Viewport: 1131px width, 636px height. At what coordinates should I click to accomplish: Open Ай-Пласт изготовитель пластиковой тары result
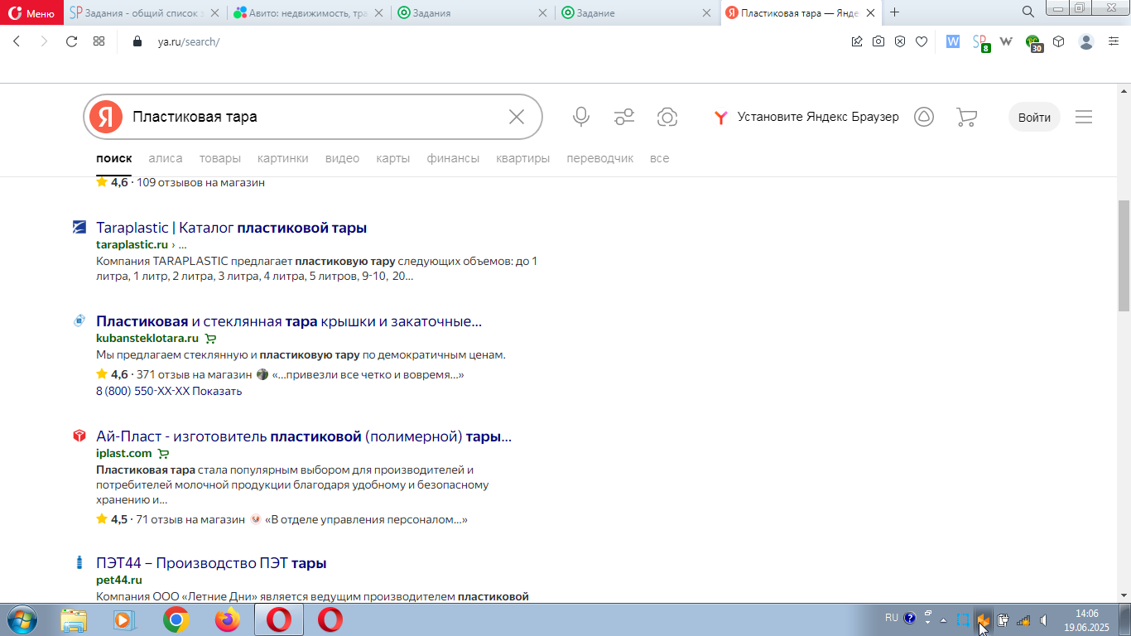pyautogui.click(x=304, y=436)
